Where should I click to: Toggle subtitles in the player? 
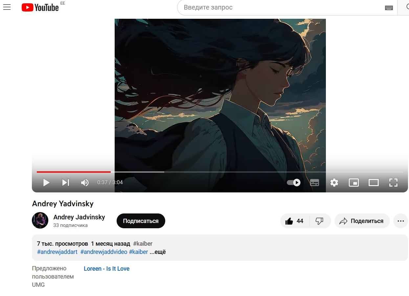(x=315, y=183)
